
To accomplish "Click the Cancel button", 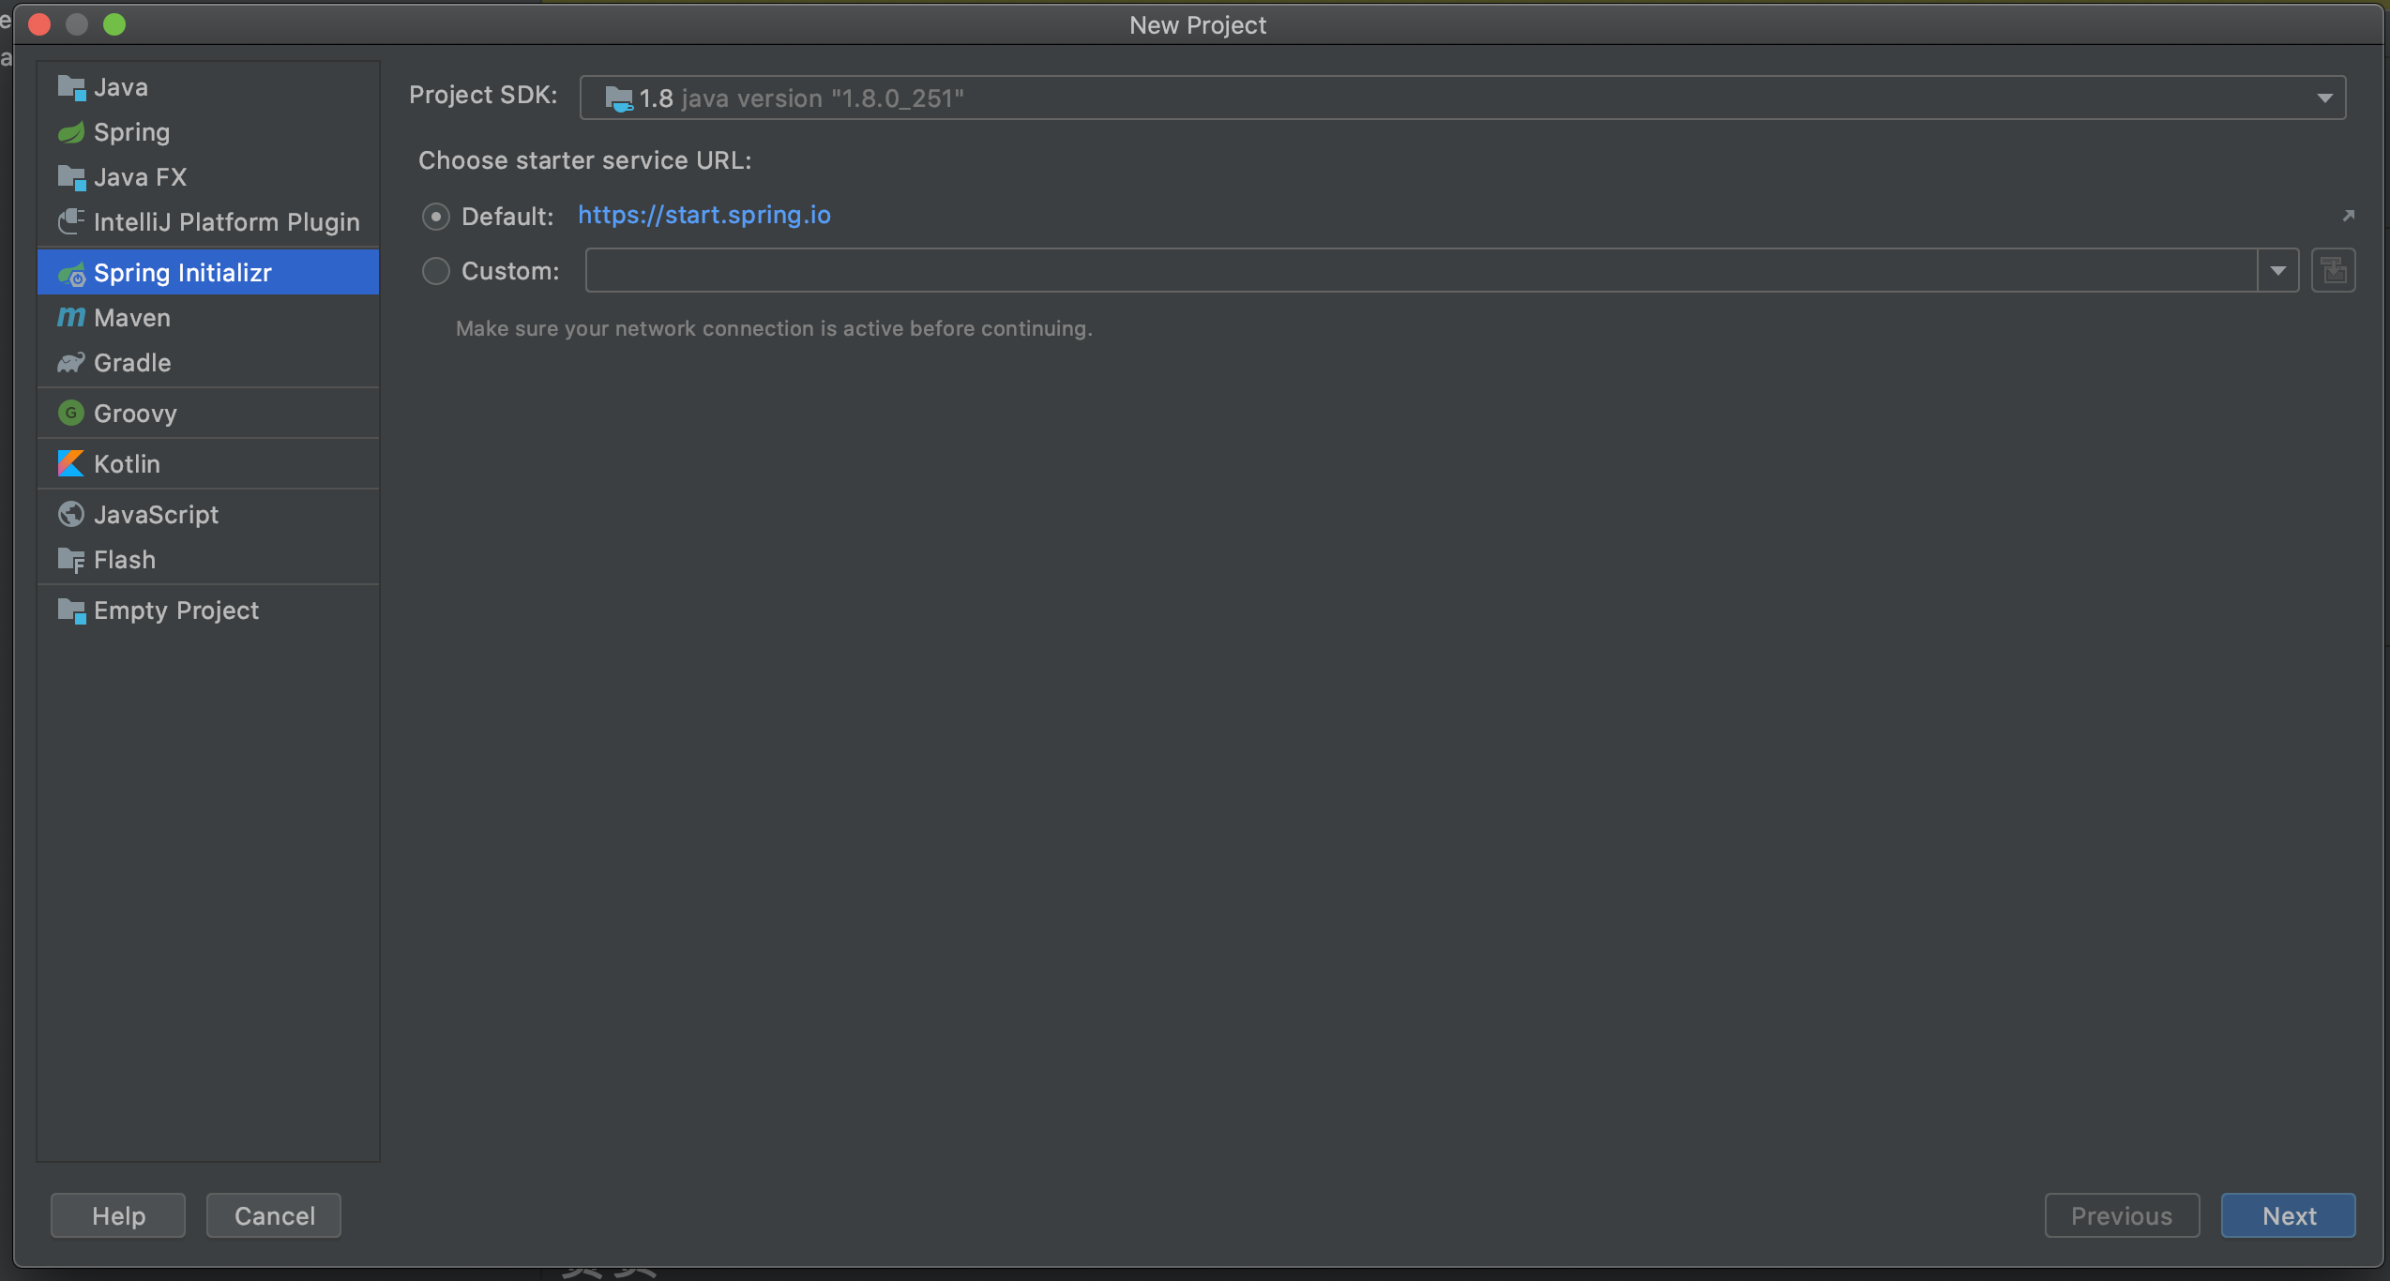I will [x=274, y=1215].
